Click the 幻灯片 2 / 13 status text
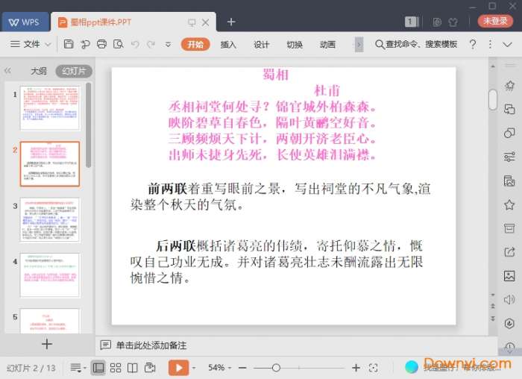Screen dimensions: 522x379 (31, 368)
